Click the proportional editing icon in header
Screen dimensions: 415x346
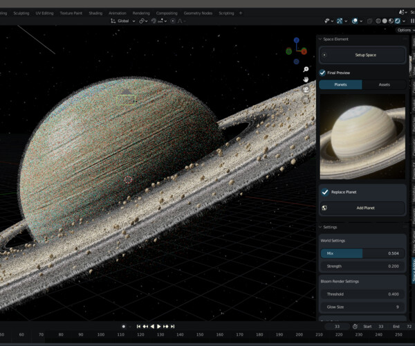tap(174, 21)
